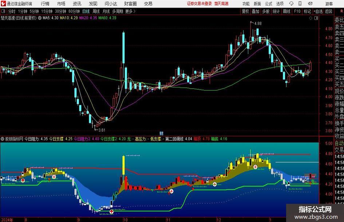Click the 2024年 date axis label
This screenshot has height=222, width=344.
(7, 220)
